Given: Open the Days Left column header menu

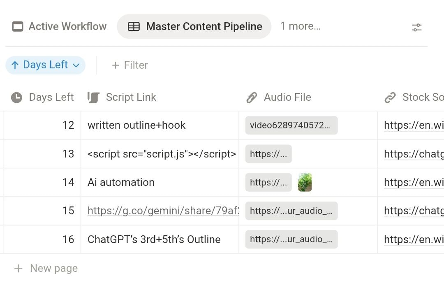Looking at the screenshot, I should pos(51,97).
